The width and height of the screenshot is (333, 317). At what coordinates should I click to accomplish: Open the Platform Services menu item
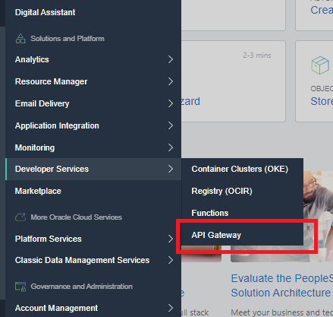pos(48,239)
